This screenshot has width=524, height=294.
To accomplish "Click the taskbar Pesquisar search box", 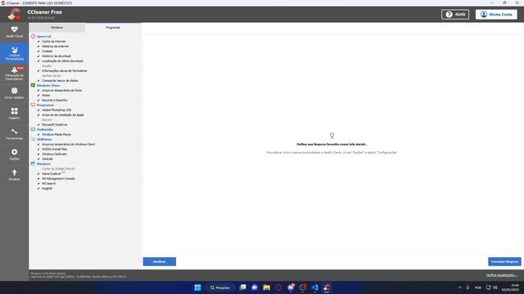I will tap(220, 287).
